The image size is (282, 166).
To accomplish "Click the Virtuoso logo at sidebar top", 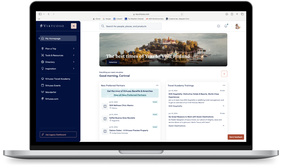I will click(x=52, y=26).
